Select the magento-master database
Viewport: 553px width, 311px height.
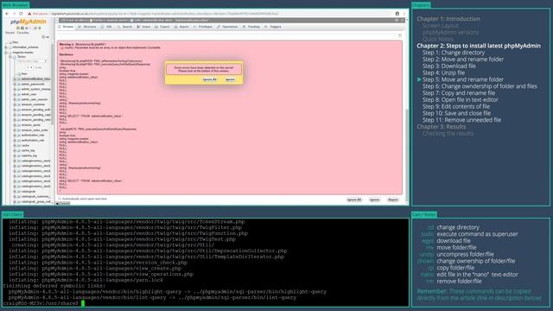pos(23,53)
